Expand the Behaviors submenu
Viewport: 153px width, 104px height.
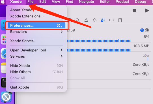pyautogui.click(x=36, y=32)
